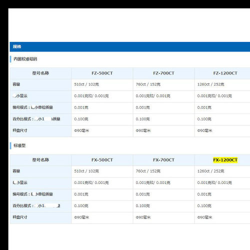Select the 内置校准砝码 section heading
Image resolution: width=250 pixels, height=250 pixels.
pos(25,59)
